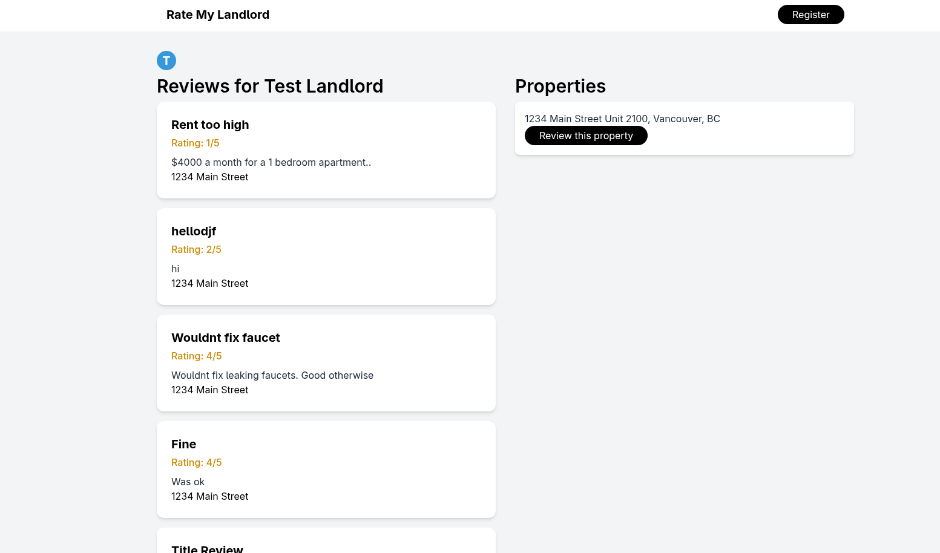This screenshot has width=940, height=553.
Task: Select the 'hellodjf' review title
Action: point(194,231)
